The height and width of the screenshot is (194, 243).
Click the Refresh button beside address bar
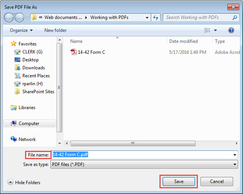tap(155, 17)
